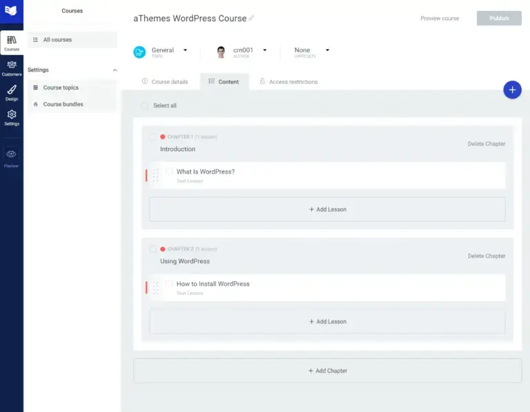530x412 pixels.
Task: Click the Introduction chapter title
Action: [x=177, y=149]
